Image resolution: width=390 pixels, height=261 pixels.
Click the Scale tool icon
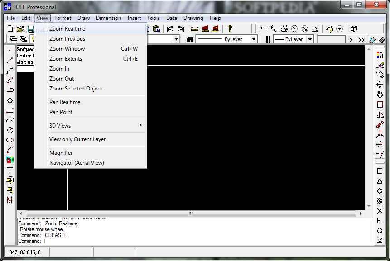(380, 104)
